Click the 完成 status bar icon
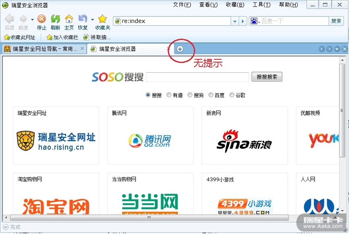Screen dimensions: 350x234 pyautogui.click(x=6, y=227)
